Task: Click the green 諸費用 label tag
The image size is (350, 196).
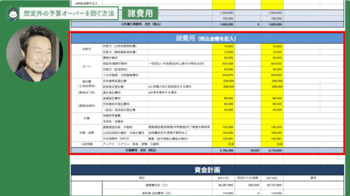Action: pyautogui.click(x=140, y=13)
